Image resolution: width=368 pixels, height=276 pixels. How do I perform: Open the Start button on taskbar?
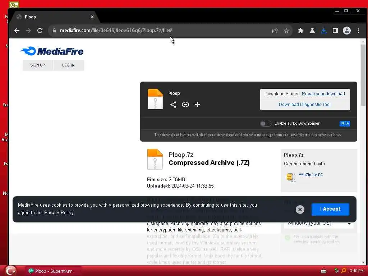click(11, 271)
